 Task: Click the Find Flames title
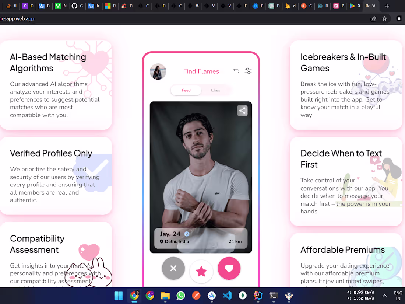click(201, 71)
